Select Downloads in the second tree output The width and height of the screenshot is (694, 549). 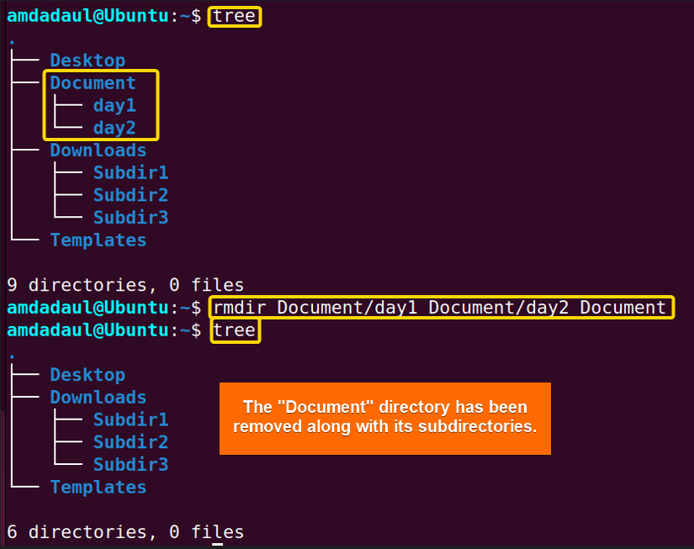point(98,397)
